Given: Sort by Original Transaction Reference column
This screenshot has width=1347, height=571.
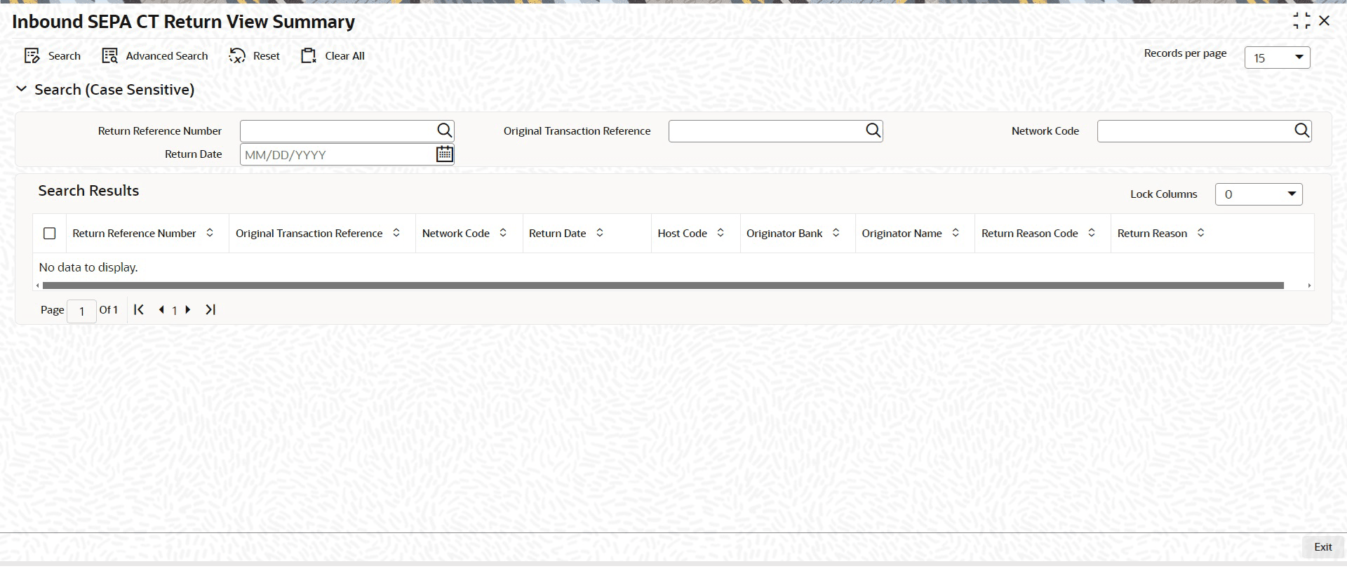Looking at the screenshot, I should 396,233.
